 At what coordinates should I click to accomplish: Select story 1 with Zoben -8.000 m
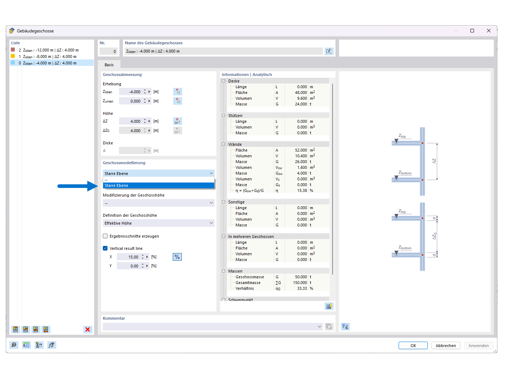[x=52, y=57]
